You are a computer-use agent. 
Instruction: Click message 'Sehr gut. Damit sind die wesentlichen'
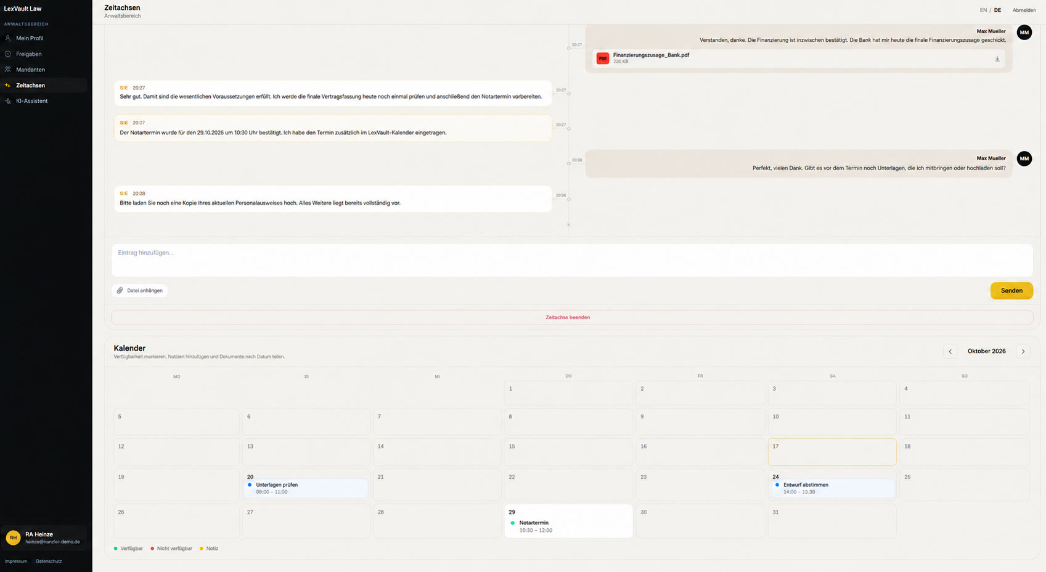[333, 93]
